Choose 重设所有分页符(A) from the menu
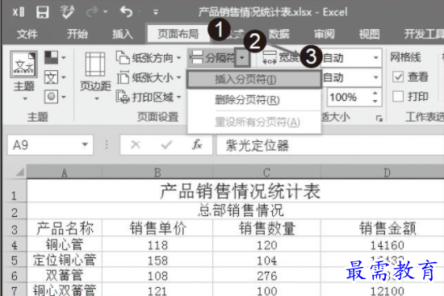444x296 pixels. pyautogui.click(x=254, y=123)
